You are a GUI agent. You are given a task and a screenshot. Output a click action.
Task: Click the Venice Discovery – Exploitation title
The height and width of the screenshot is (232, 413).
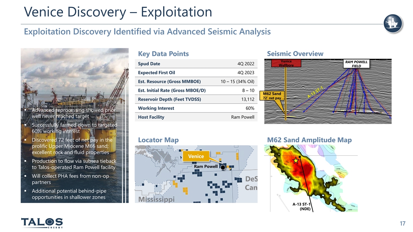tap(118, 12)
